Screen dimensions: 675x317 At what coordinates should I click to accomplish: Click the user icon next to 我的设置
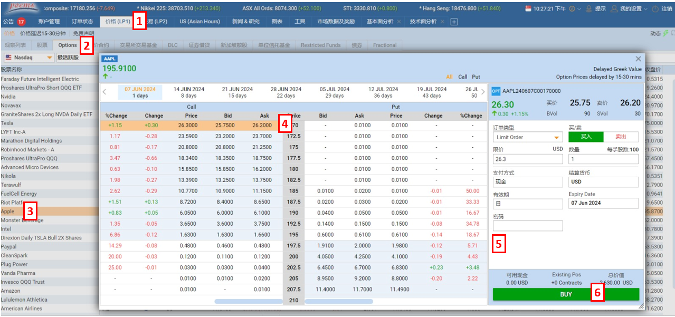(614, 9)
